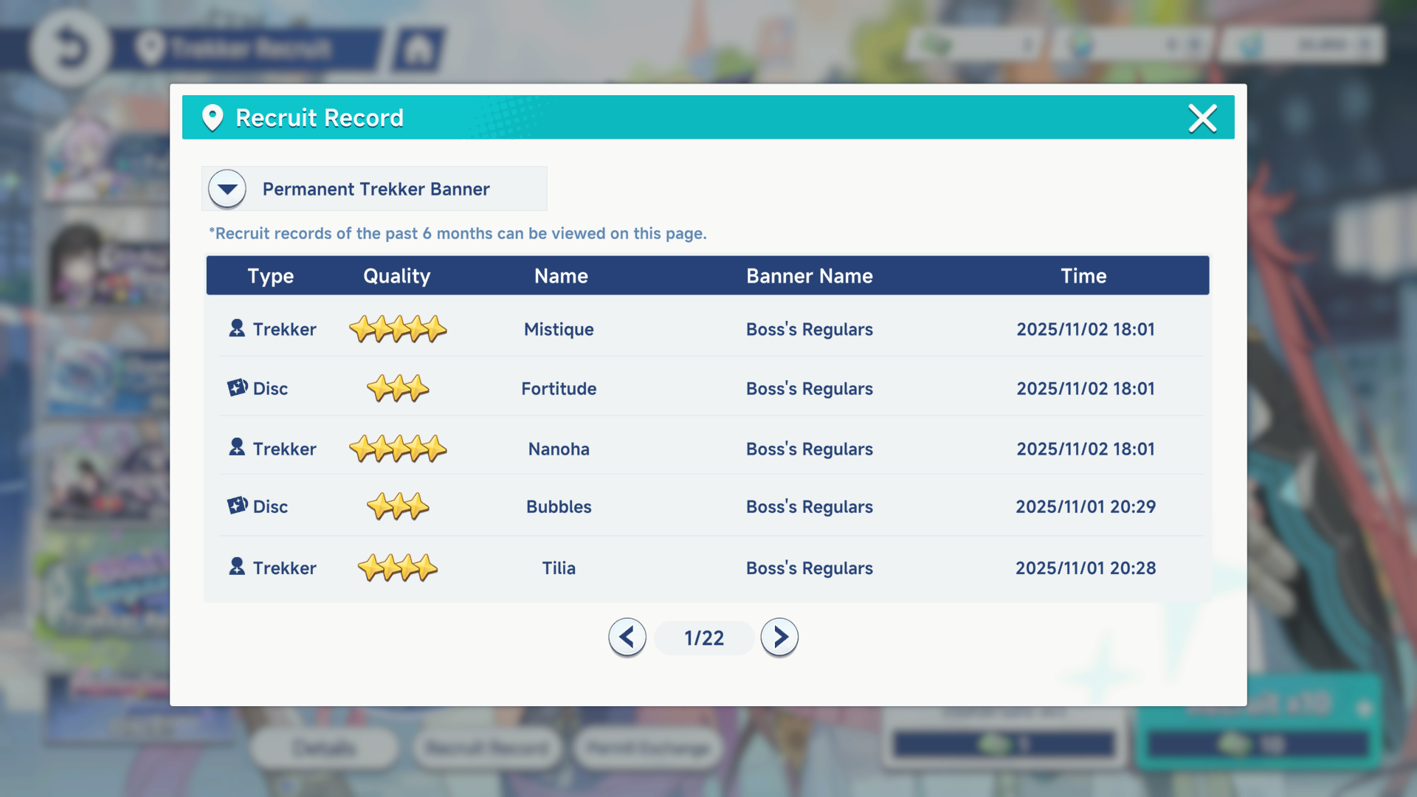This screenshot has width=1417, height=797.
Task: Go to previous records page
Action: pos(627,637)
